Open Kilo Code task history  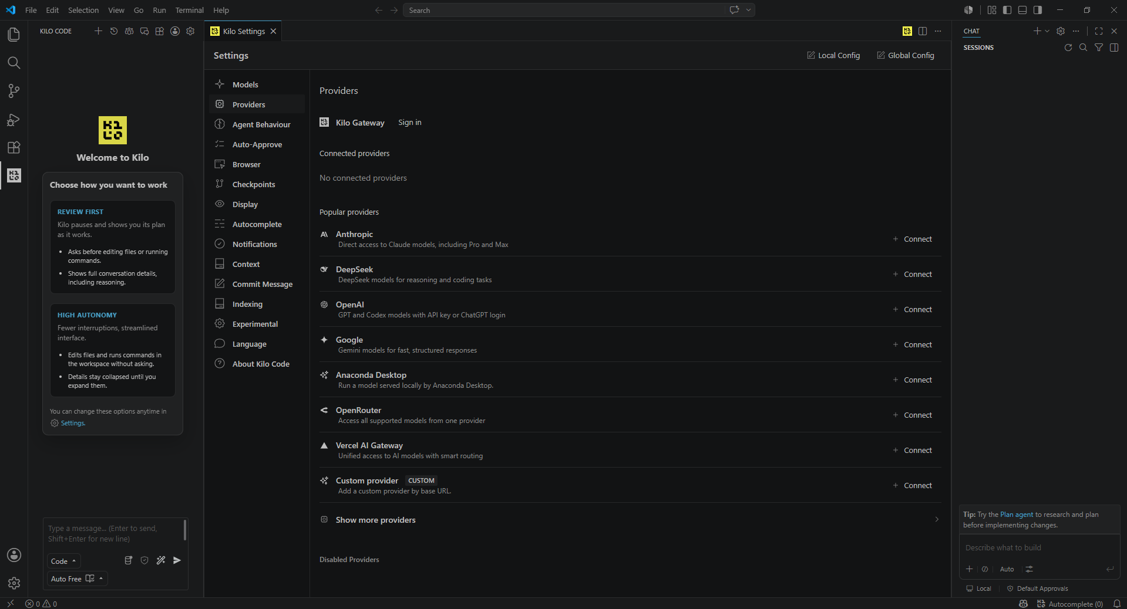pyautogui.click(x=114, y=31)
